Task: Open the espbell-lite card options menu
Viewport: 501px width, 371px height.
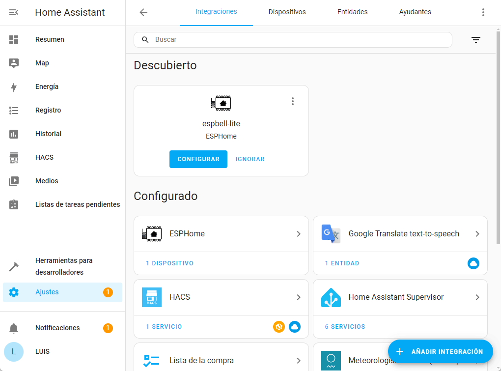Action: coord(293,102)
